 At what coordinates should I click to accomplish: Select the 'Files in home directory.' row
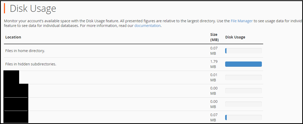pyautogui.click(x=25, y=51)
